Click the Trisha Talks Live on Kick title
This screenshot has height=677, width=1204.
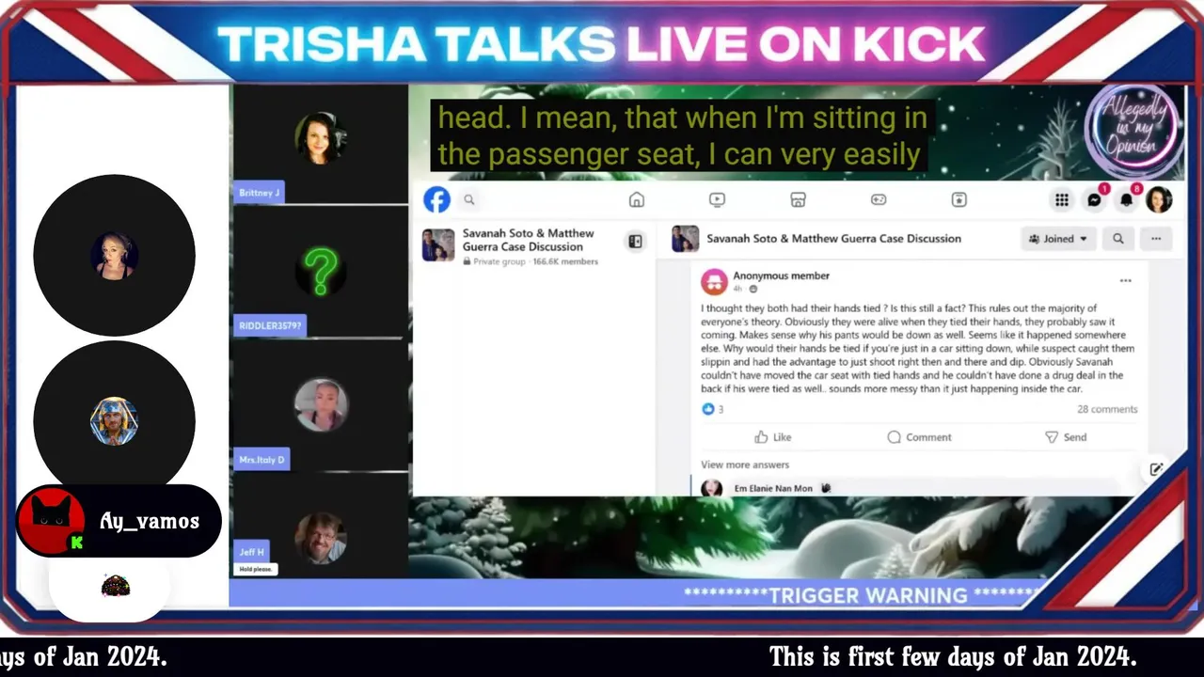click(x=601, y=43)
